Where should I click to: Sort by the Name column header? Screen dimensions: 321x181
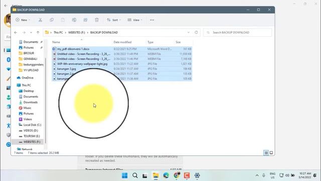(x=56, y=42)
